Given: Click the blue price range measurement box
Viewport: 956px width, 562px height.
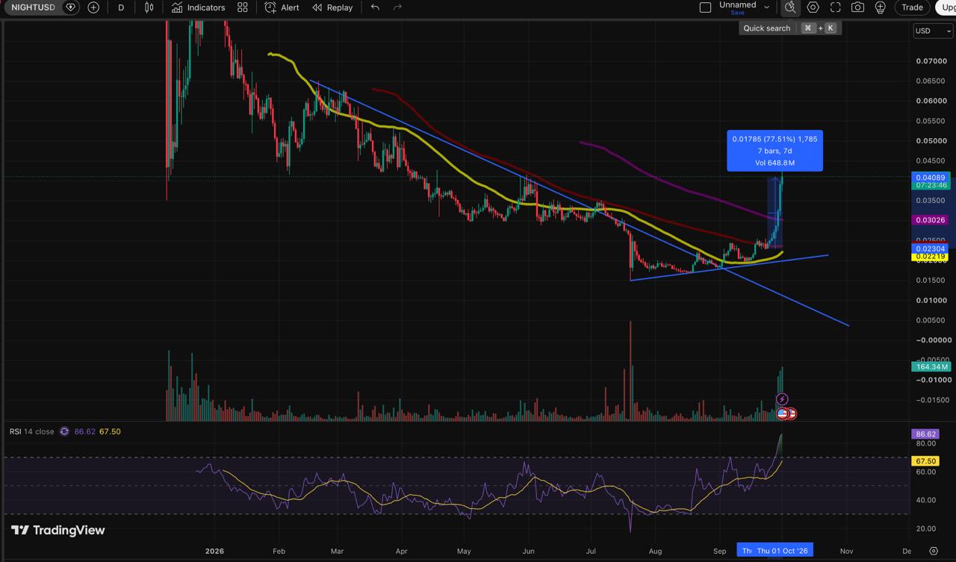Looking at the screenshot, I should click(x=775, y=151).
